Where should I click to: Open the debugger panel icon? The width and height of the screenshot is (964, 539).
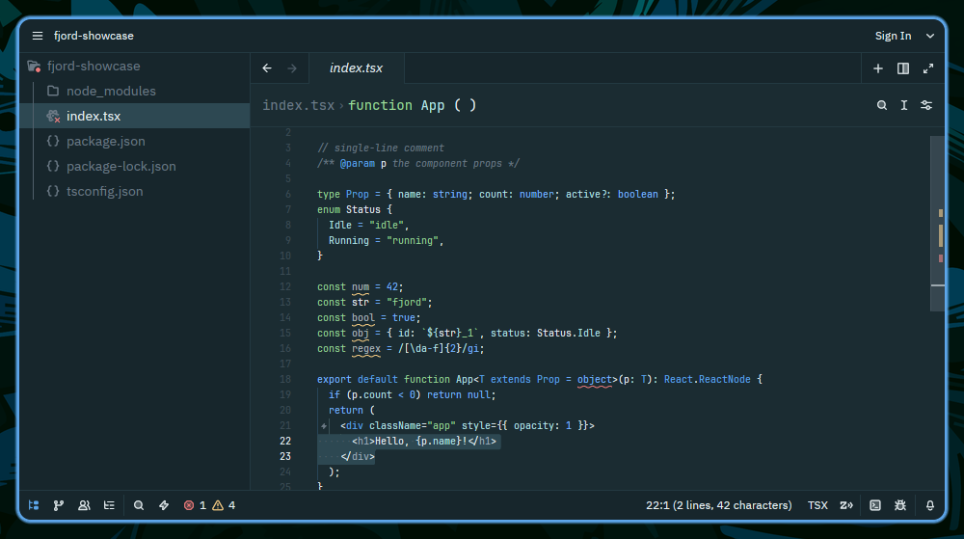900,505
